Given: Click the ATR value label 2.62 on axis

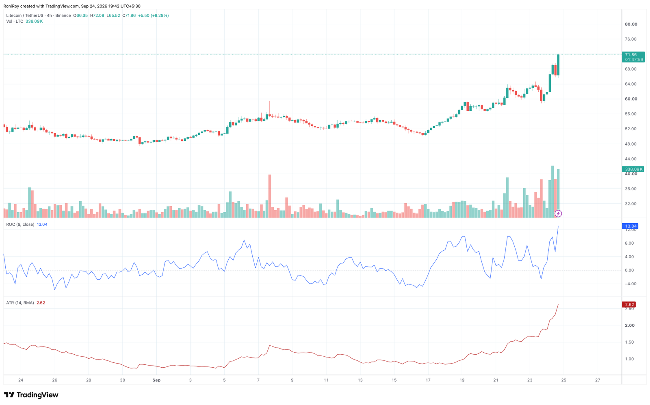Looking at the screenshot, I should pyautogui.click(x=629, y=304).
